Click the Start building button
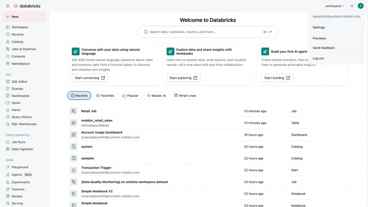 (277, 78)
